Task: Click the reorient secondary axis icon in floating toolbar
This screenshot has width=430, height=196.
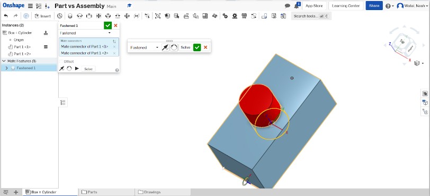Action: click(174, 48)
